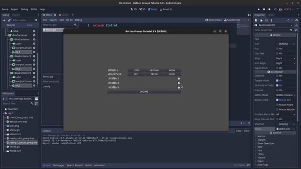
Task: Go back in FileSystem path history
Action: click(3, 99)
